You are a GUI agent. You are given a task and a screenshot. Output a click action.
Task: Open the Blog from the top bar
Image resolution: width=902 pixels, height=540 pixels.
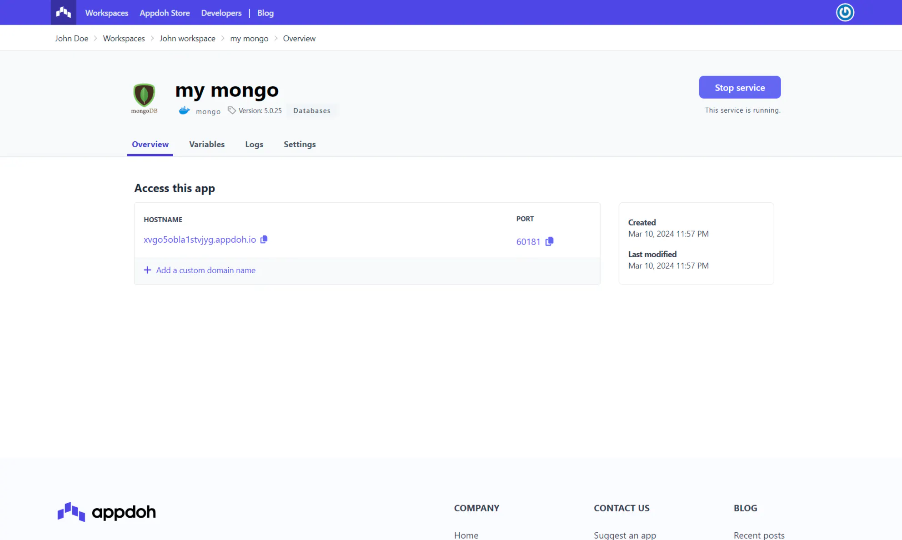pos(266,13)
